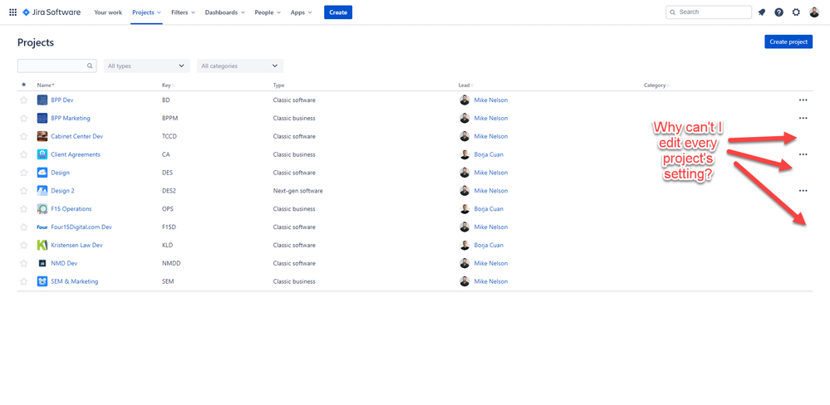Viewport: 830px width, 405px height.
Task: Click the star column header icon
Action: tap(22, 85)
